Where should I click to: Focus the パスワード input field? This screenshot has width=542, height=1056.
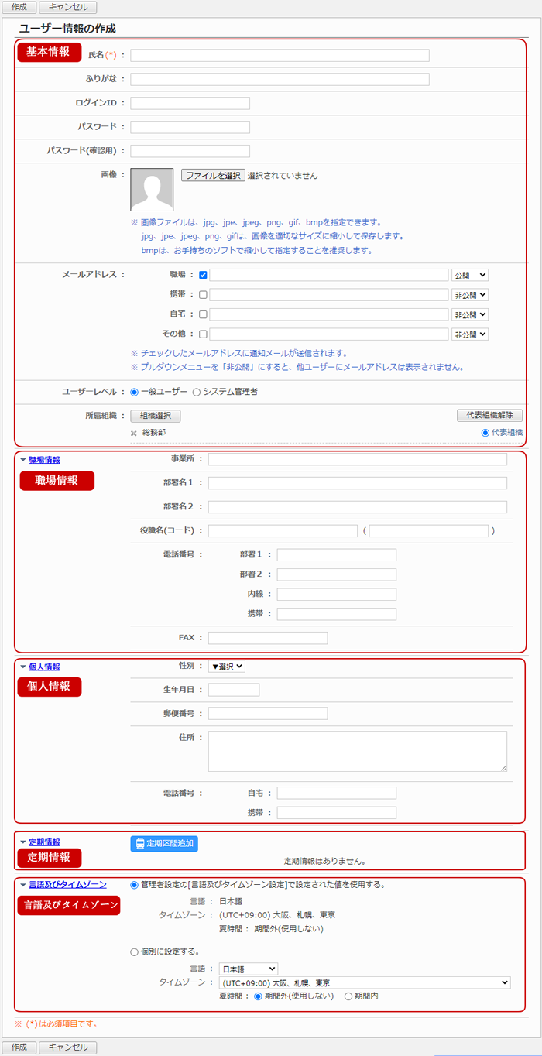click(190, 127)
